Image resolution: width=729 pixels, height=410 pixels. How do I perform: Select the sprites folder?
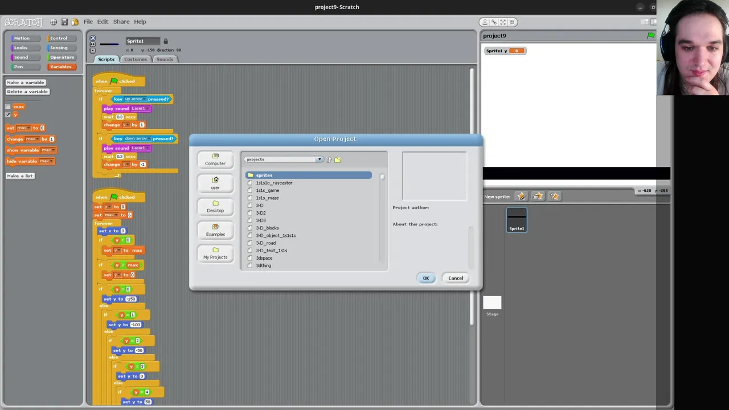[309, 175]
